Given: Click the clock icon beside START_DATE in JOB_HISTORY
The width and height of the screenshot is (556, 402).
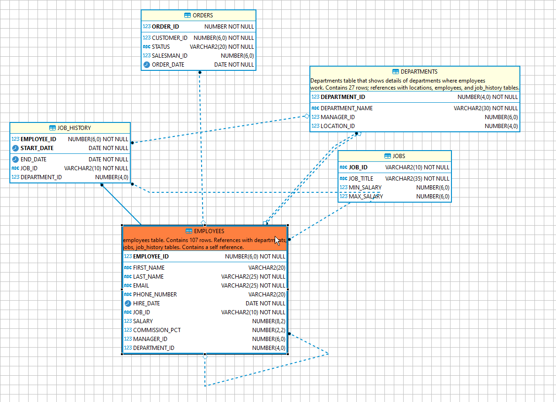Looking at the screenshot, I should [x=16, y=148].
